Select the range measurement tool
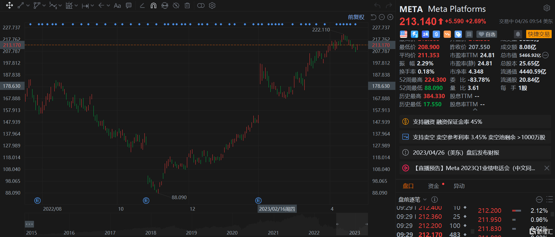The image size is (555, 237). tap(85, 5)
